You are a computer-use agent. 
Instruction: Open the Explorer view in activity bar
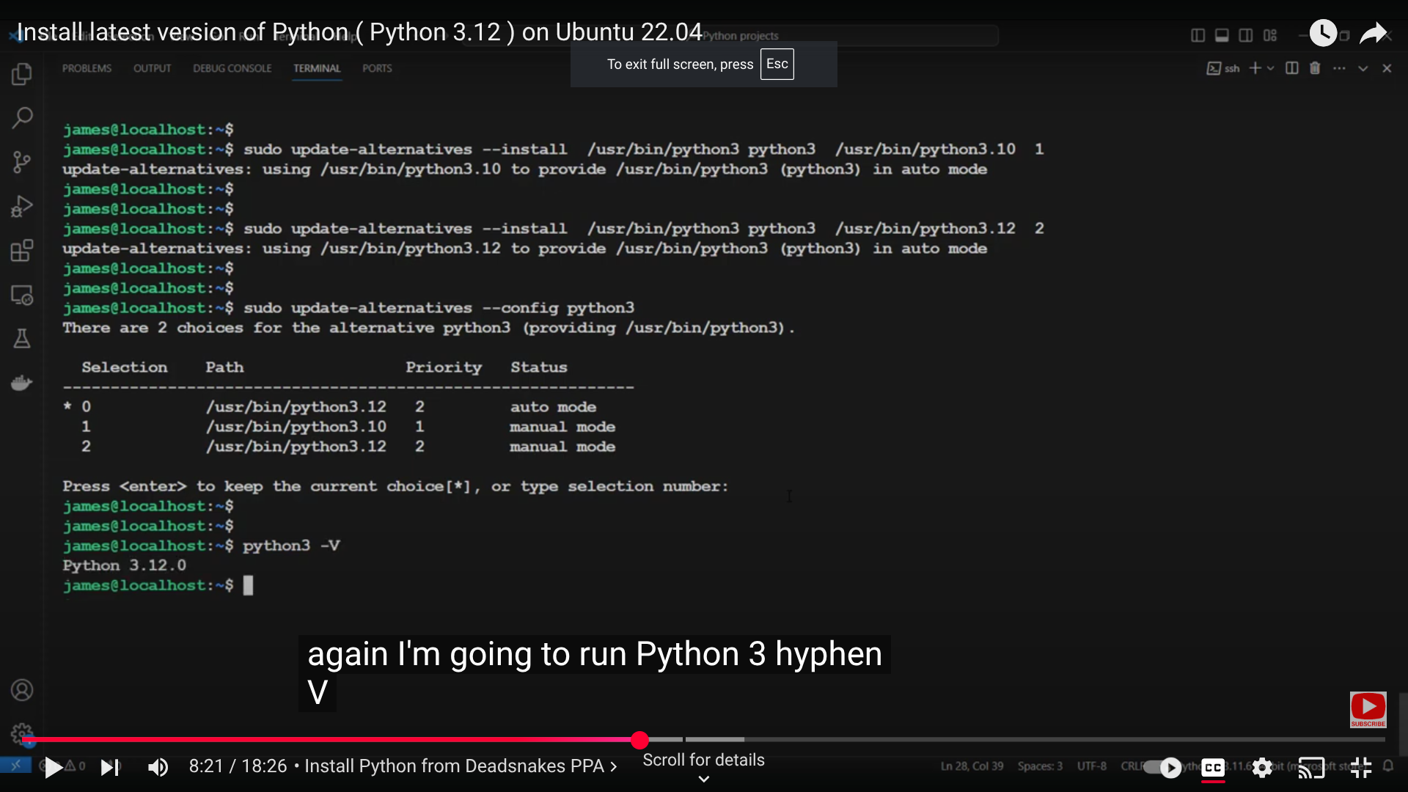(x=22, y=73)
